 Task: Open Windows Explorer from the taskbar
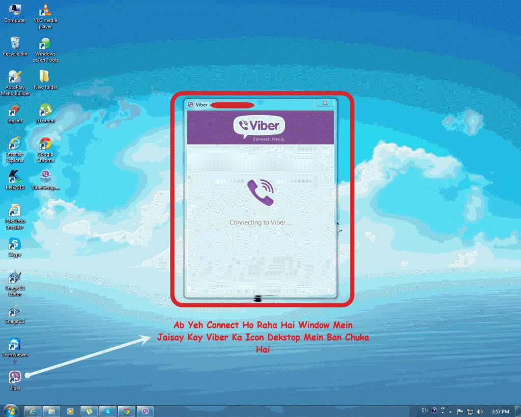51,411
